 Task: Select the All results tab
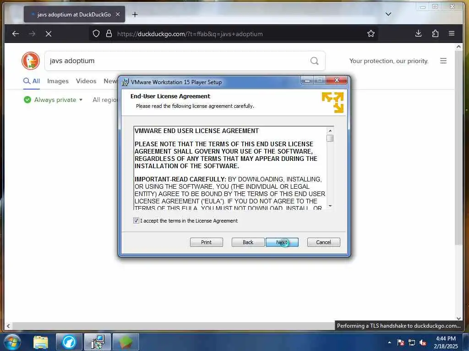click(32, 81)
